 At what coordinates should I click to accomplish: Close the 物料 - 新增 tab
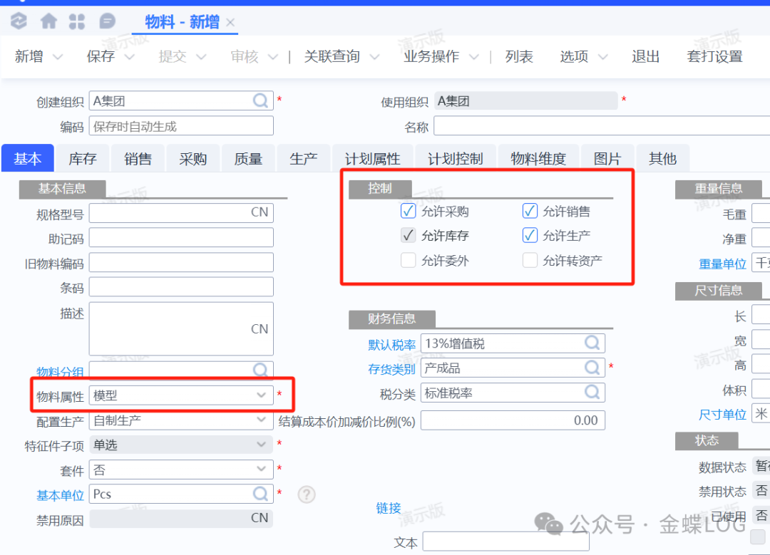click(x=230, y=23)
